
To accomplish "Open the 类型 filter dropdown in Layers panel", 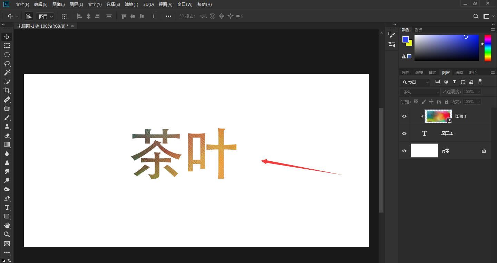I will 415,82.
